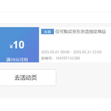
Task: Click the 满19元可用 condition label
Action: coord(17,60)
